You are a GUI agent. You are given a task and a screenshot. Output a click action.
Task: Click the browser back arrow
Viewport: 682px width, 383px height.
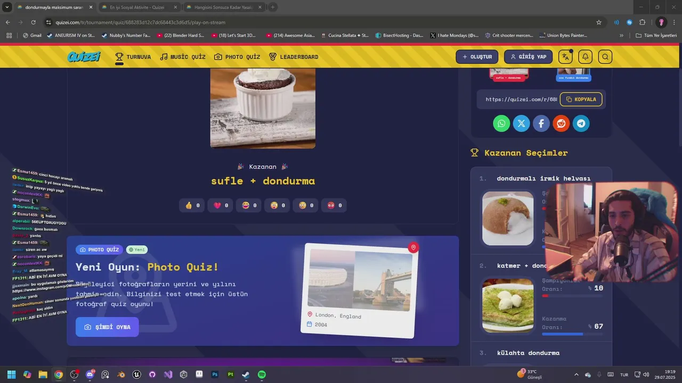coord(7,22)
